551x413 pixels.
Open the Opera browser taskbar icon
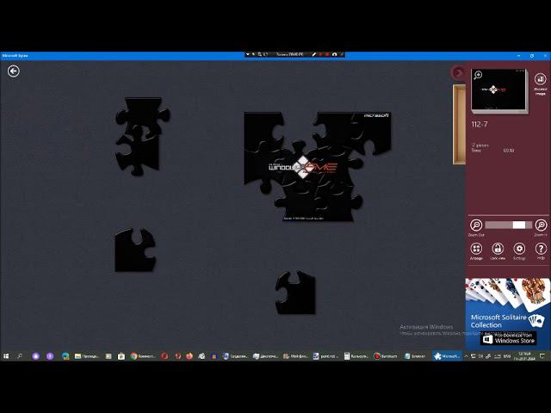click(164, 356)
